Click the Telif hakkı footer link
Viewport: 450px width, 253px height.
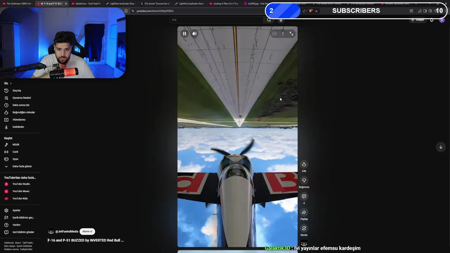[27, 243]
